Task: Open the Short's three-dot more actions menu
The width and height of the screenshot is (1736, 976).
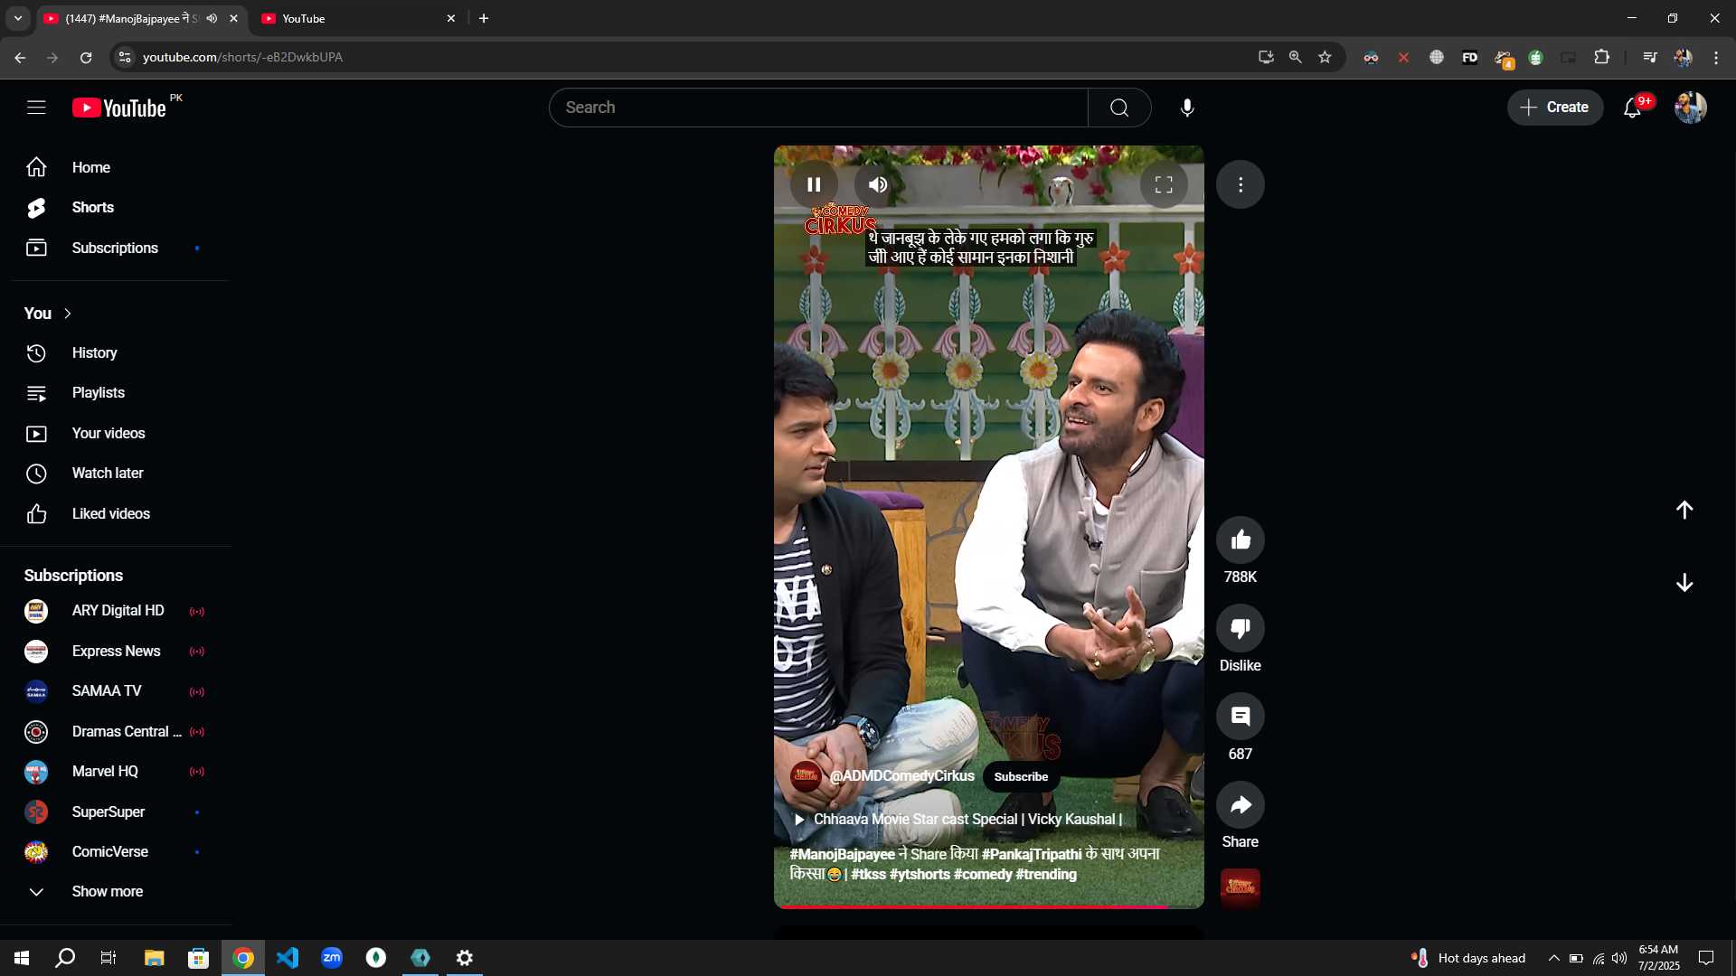Action: pyautogui.click(x=1241, y=184)
